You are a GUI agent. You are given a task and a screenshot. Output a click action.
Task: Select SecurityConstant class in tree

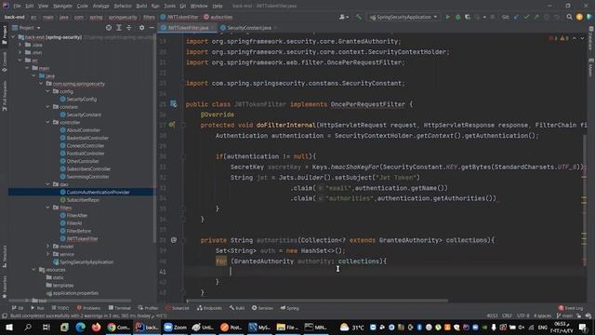(x=84, y=114)
